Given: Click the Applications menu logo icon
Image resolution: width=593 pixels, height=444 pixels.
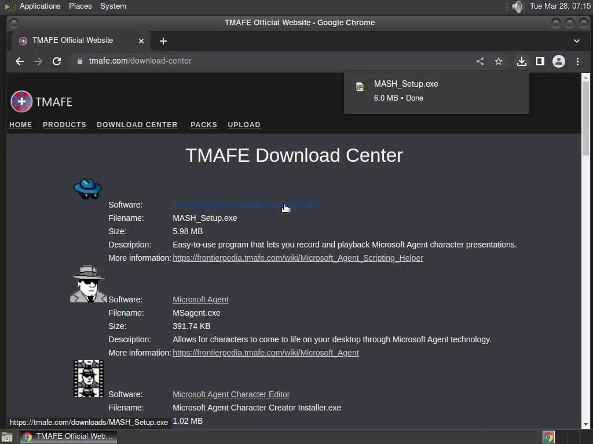Looking at the screenshot, I should coord(9,6).
